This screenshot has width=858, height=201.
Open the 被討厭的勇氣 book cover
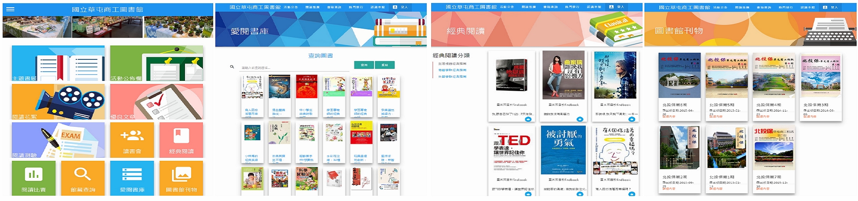pos(563,150)
